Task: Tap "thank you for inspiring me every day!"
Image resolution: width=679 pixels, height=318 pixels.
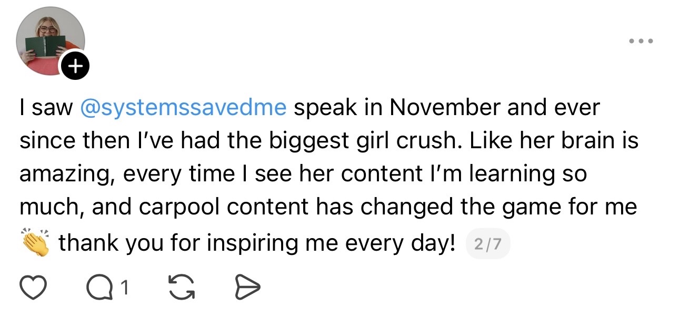Action: pos(257,243)
